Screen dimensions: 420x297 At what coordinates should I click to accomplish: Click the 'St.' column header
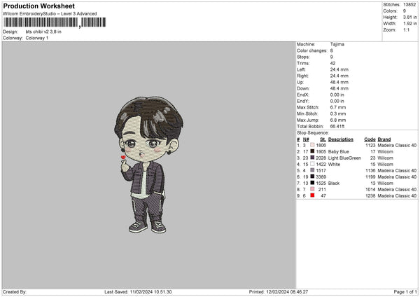(x=323, y=139)
